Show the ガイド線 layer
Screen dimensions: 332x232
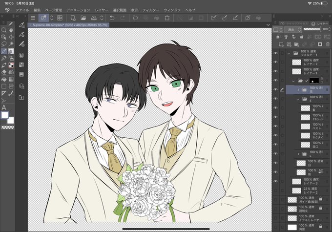point(275,200)
